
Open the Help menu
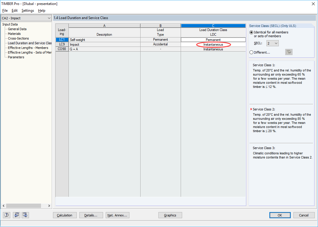pyautogui.click(x=42, y=10)
